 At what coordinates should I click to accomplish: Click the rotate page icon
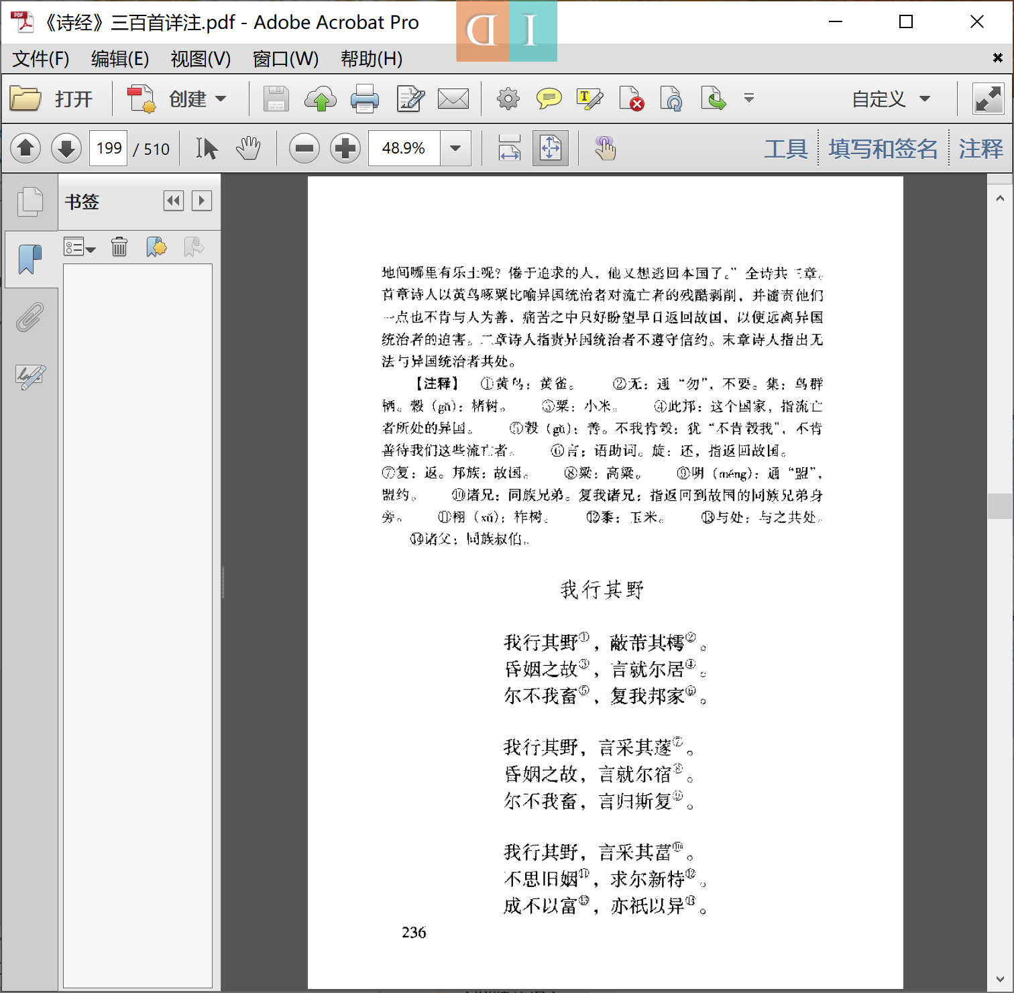point(671,99)
